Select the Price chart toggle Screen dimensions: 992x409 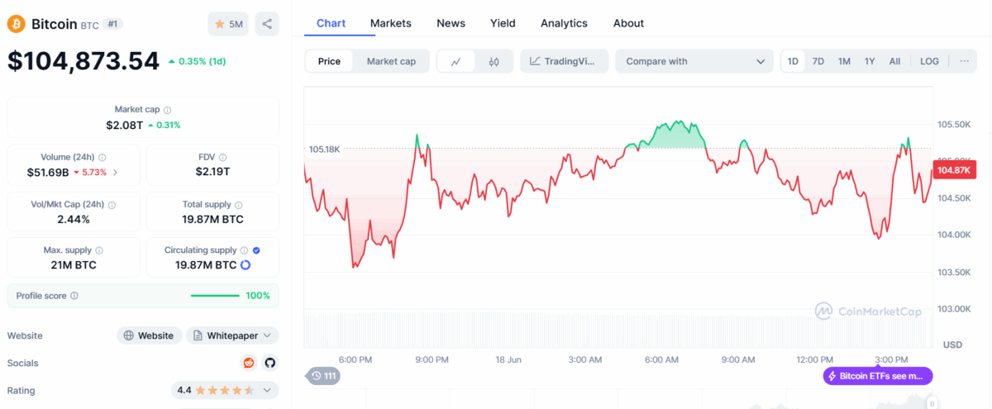[x=329, y=61]
